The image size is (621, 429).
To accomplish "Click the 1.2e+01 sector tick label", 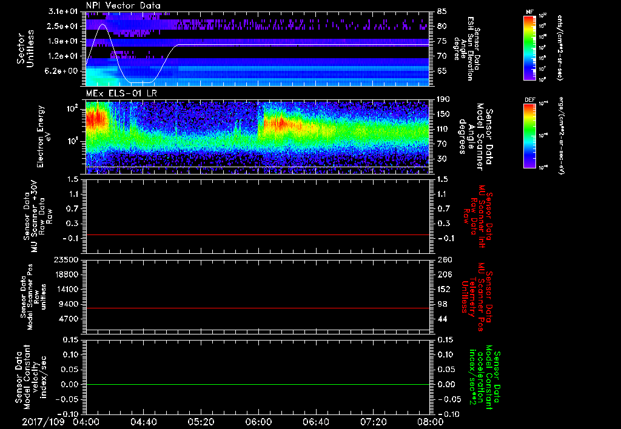I will 64,56.
